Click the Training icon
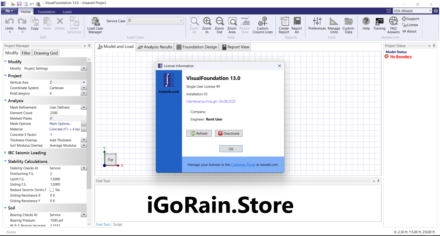The width and height of the screenshot is (440, 236). tap(379, 21)
